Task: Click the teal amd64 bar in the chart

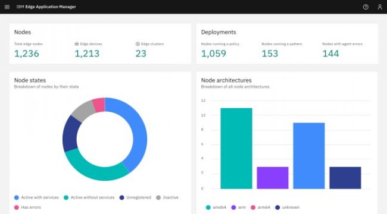Action: 236,149
